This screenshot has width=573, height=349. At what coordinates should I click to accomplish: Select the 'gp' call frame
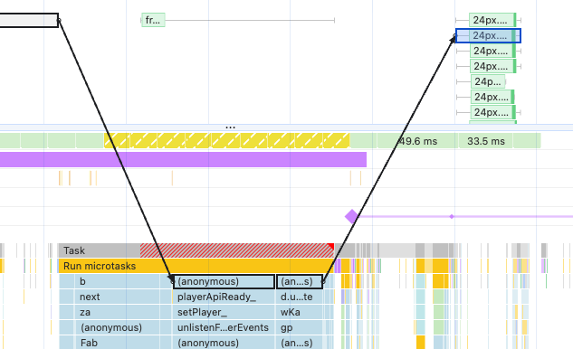coord(300,327)
